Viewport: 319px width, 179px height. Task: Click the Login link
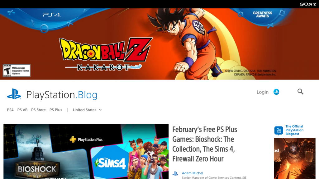(x=262, y=92)
